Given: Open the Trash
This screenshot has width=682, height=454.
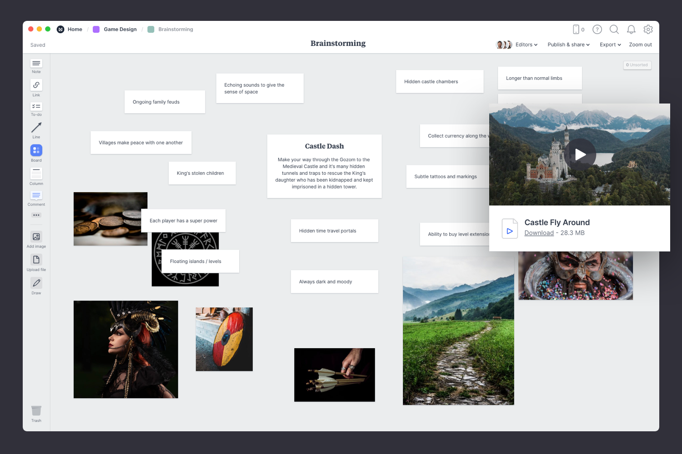Looking at the screenshot, I should point(36,410).
